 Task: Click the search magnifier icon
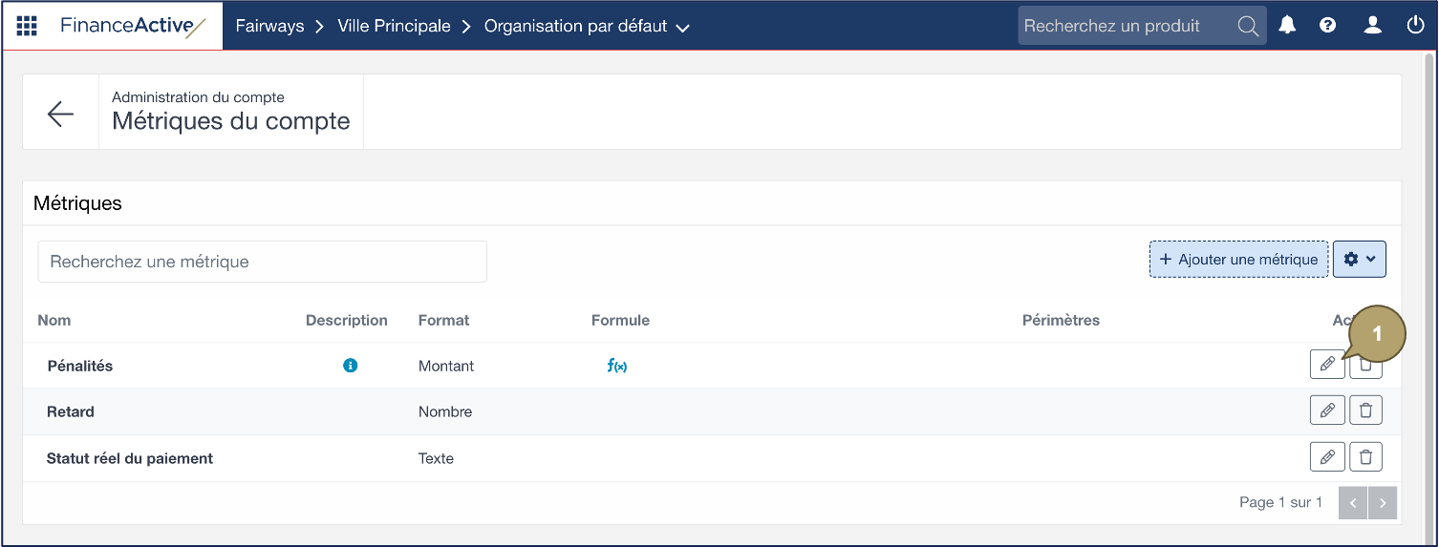pos(1247,26)
